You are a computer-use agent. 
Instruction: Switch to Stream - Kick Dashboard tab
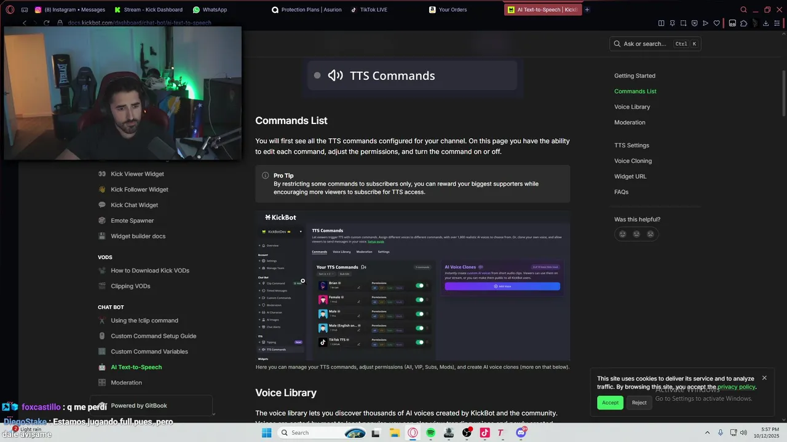(x=149, y=10)
